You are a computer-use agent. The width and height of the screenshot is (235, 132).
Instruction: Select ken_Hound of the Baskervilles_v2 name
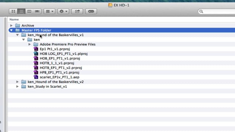point(55,82)
